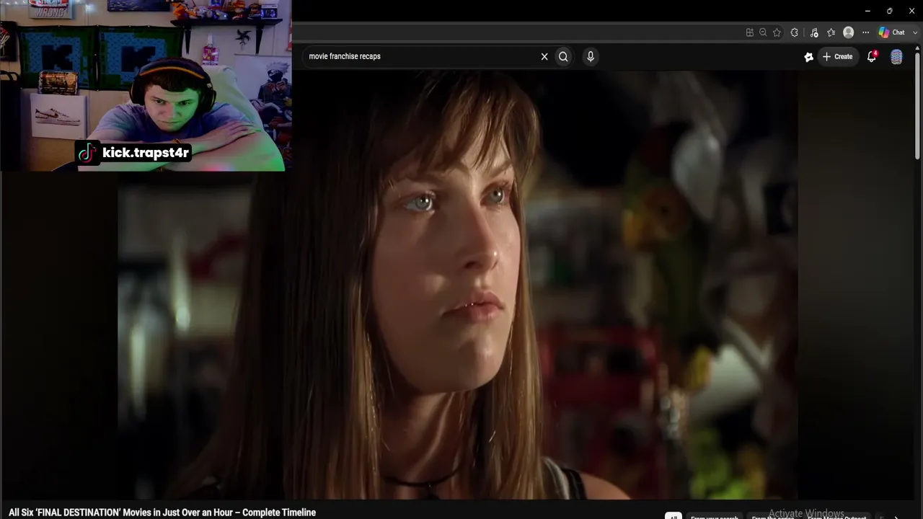
Task: Minimize the browser window
Action: (867, 11)
